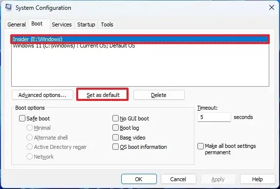Image resolution: width=280 pixels, height=189 pixels.
Task: Switch to the General tab
Action: click(x=17, y=24)
